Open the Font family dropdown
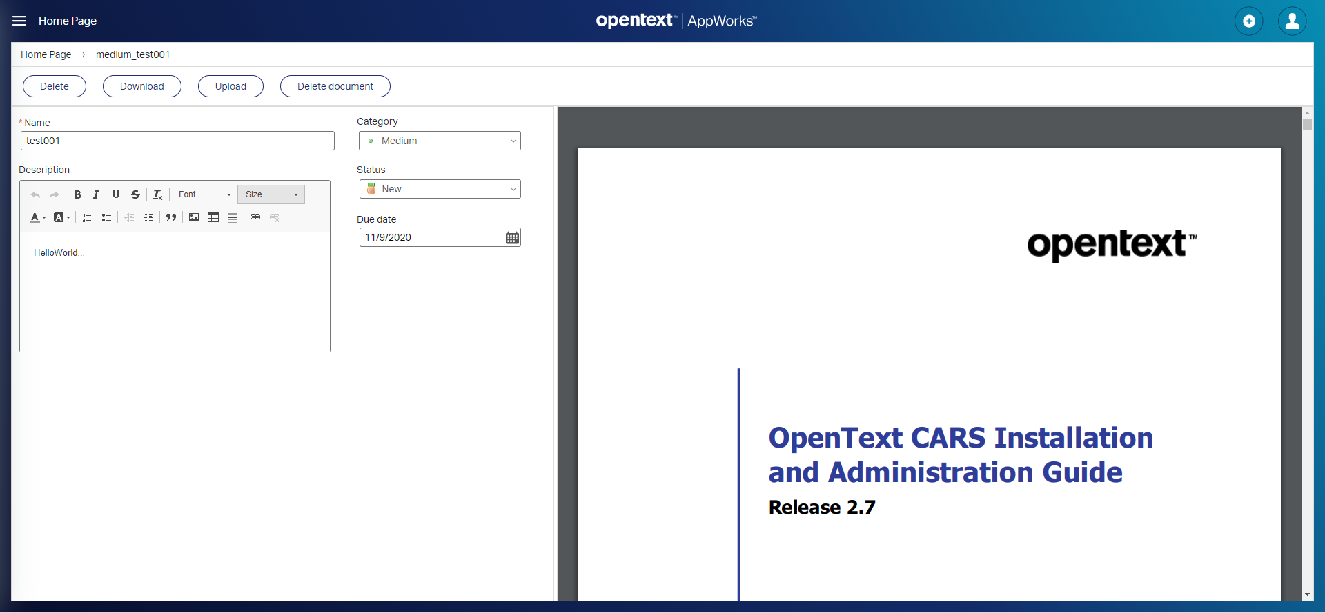Screen dimensions: 1325x613 pos(204,195)
